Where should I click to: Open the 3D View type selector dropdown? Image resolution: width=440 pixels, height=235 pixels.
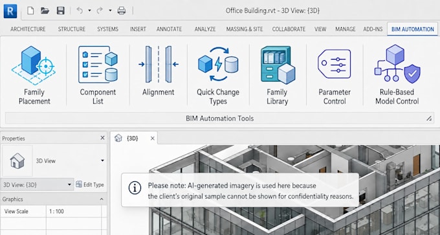[102, 161]
